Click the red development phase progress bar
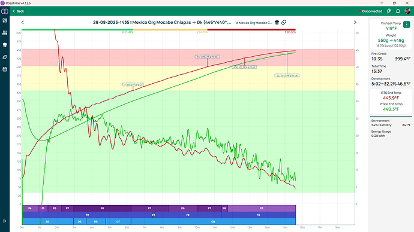 coord(251,29)
